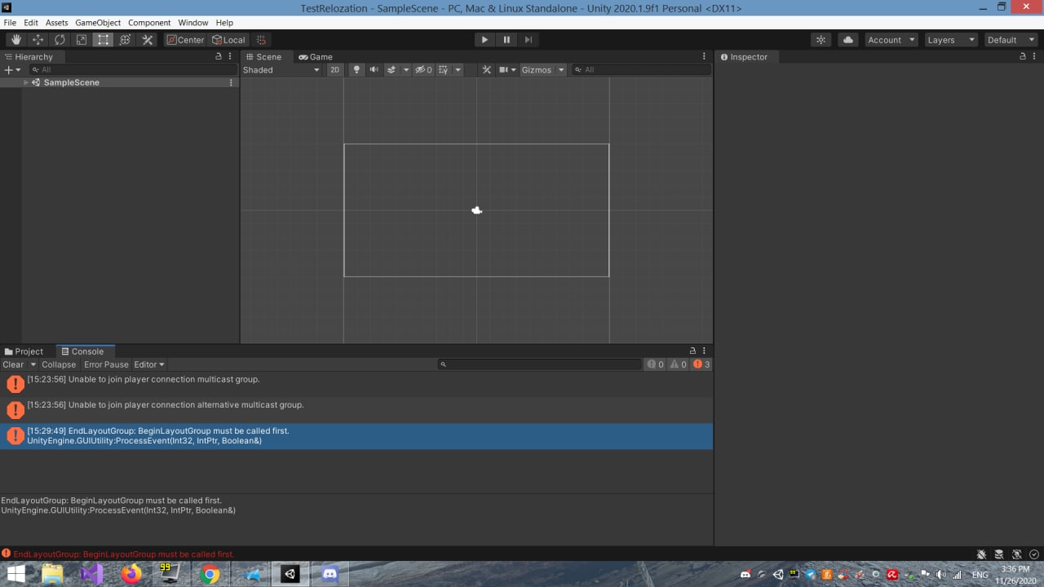Open the Layers dropdown
Viewport: 1044px width, 587px height.
(x=951, y=40)
